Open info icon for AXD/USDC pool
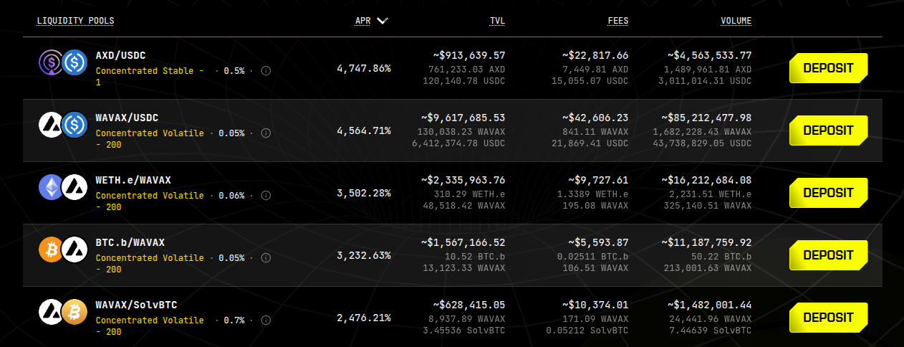Screen dimensions: 904x347 [x=266, y=71]
